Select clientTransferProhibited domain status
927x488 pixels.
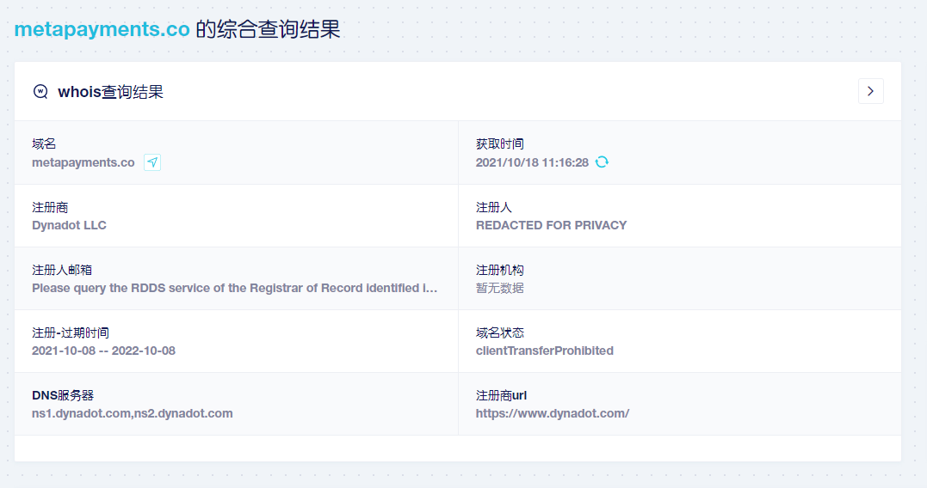click(x=545, y=351)
